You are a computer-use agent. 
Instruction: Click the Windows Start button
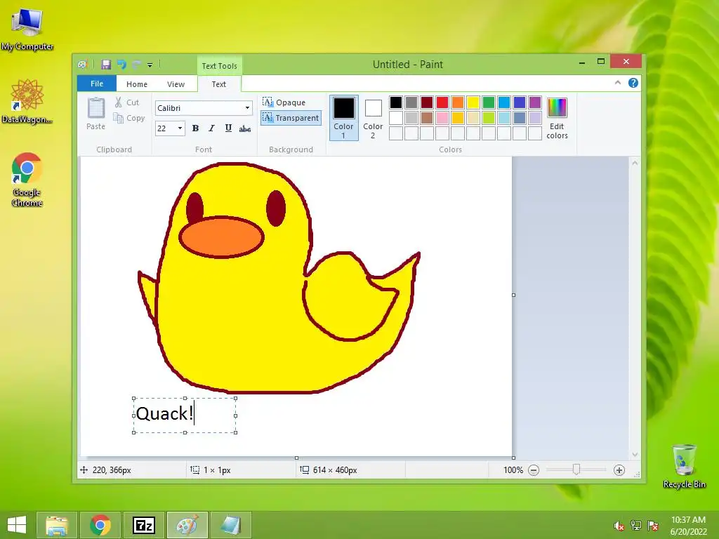click(x=17, y=525)
